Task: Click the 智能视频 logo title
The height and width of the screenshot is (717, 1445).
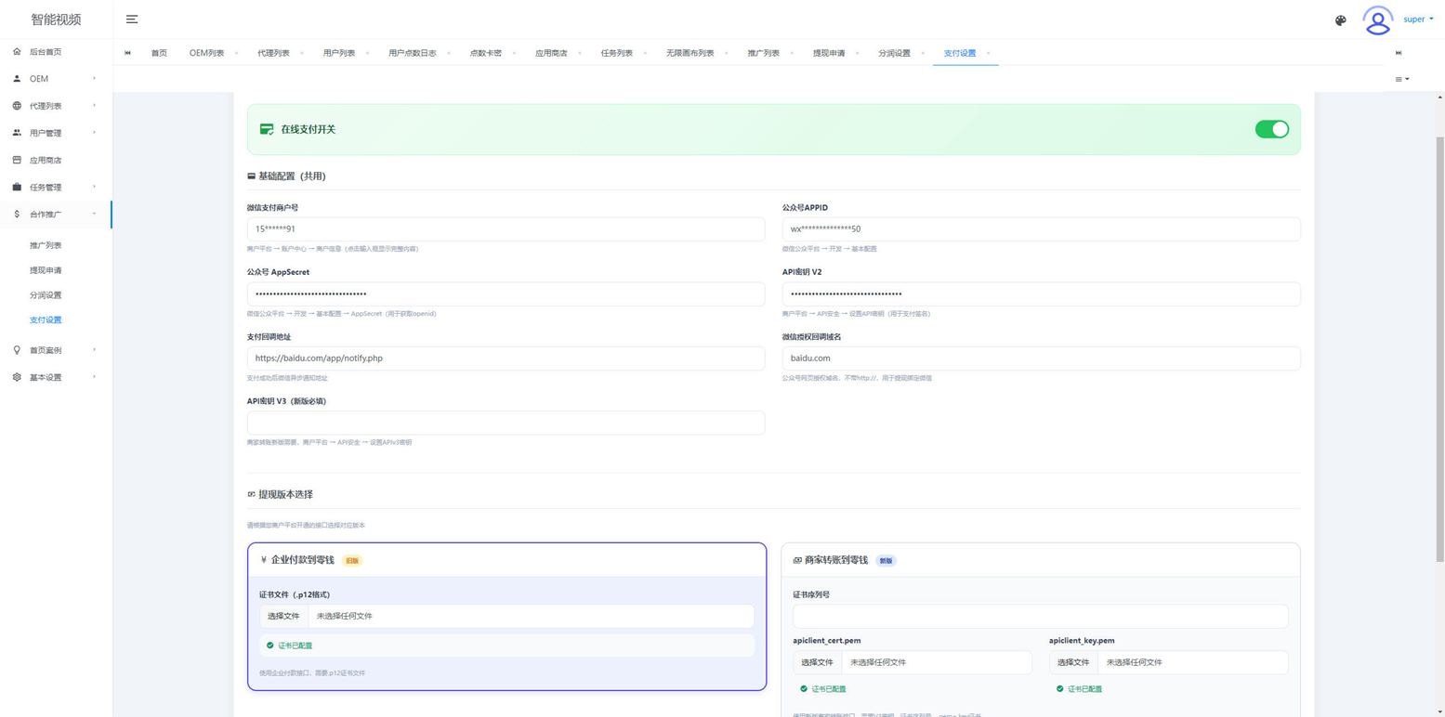Action: point(56,20)
